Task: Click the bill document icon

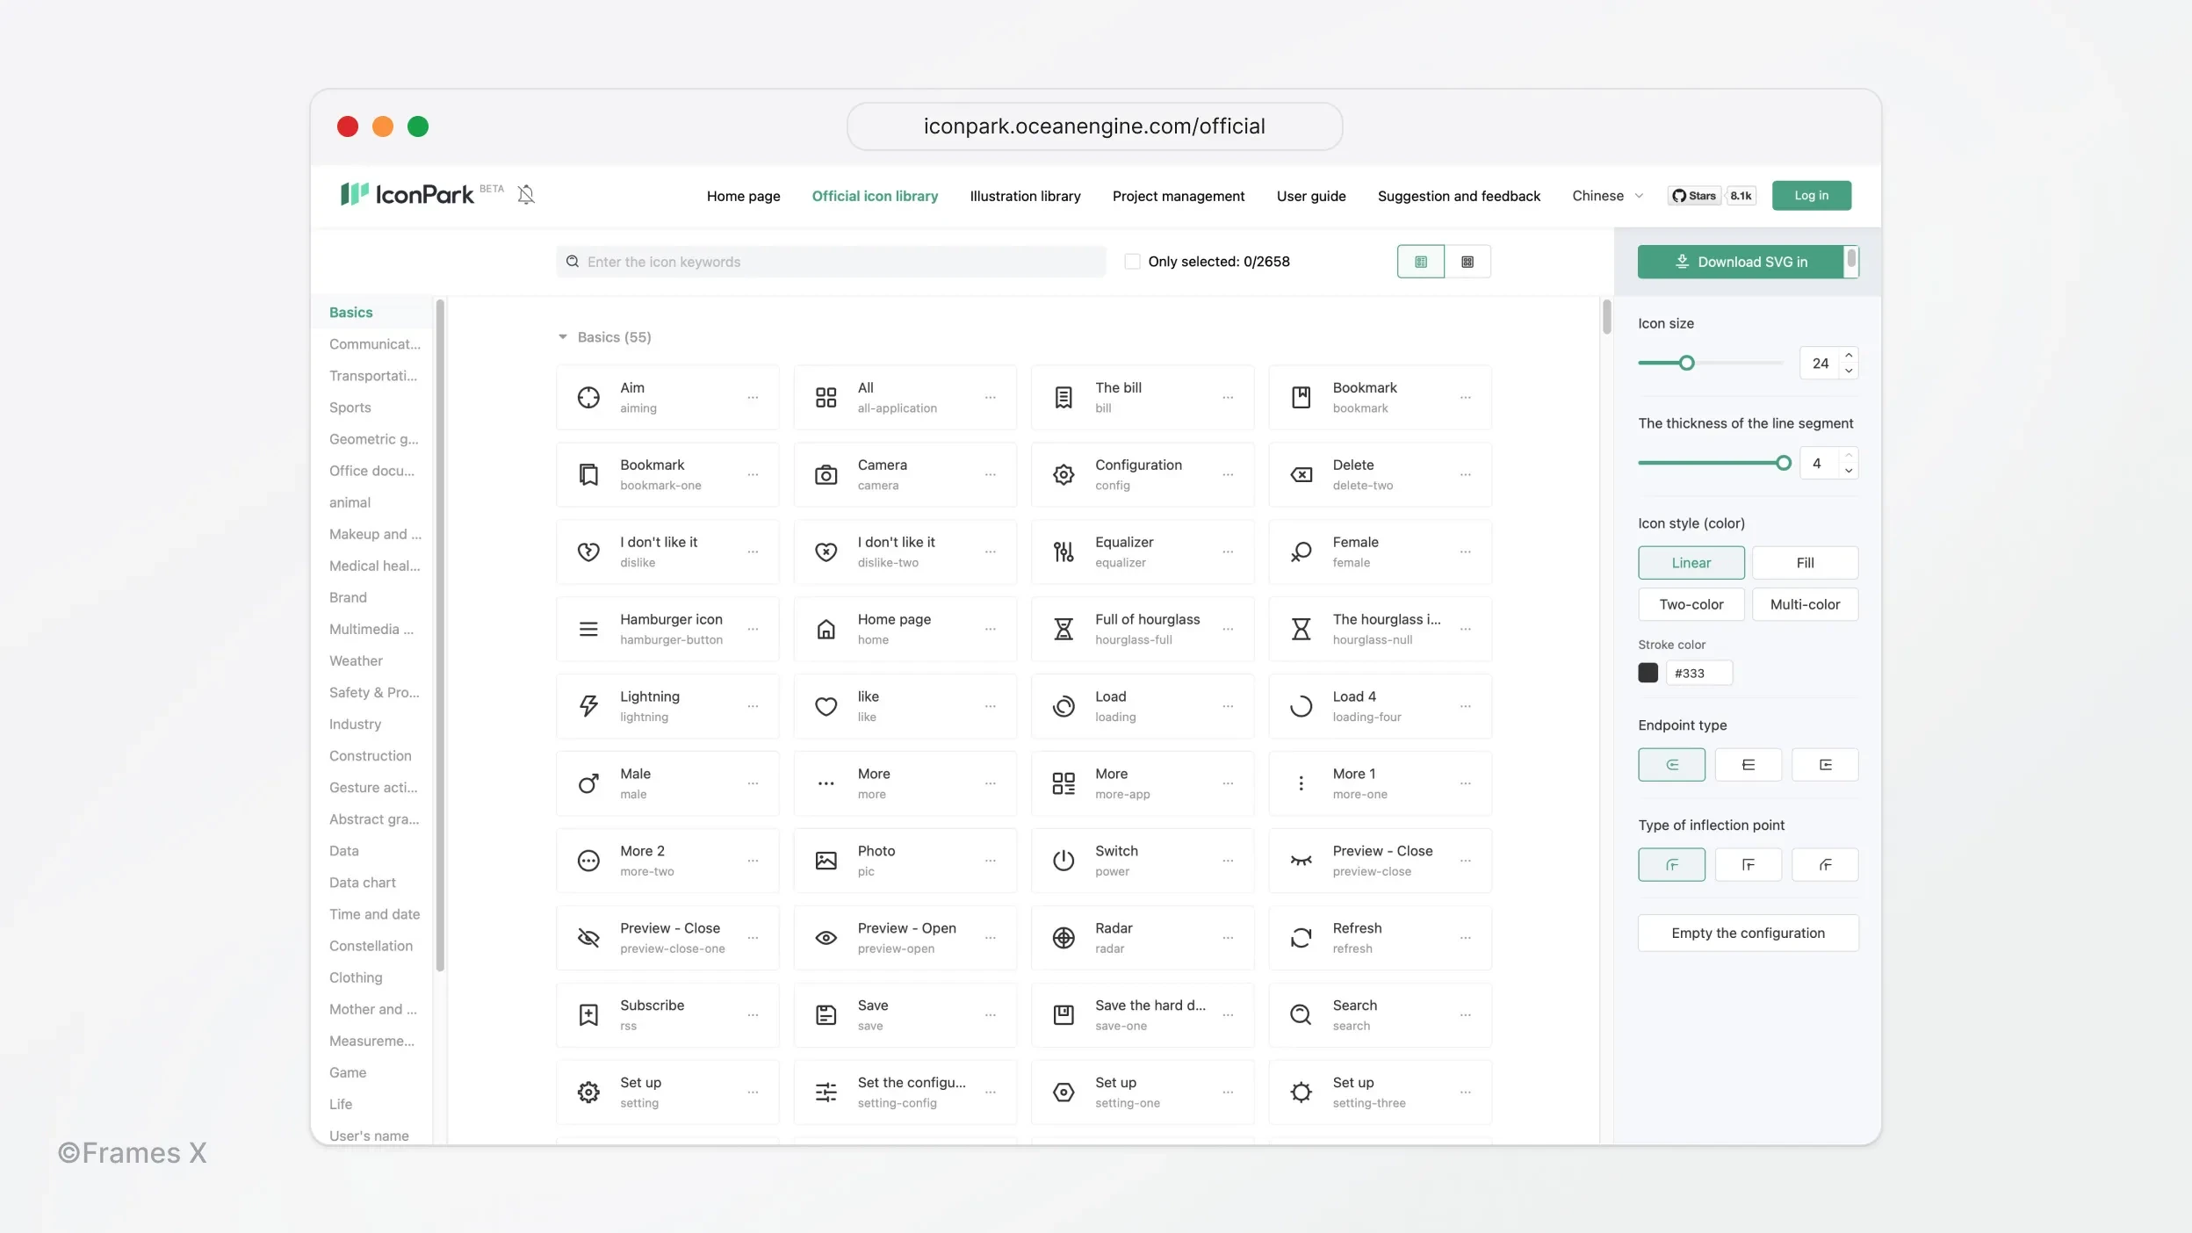Action: pos(1064,397)
